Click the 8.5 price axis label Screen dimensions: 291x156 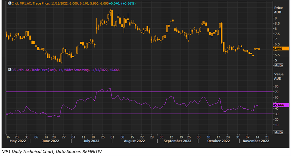(x=278, y=24)
